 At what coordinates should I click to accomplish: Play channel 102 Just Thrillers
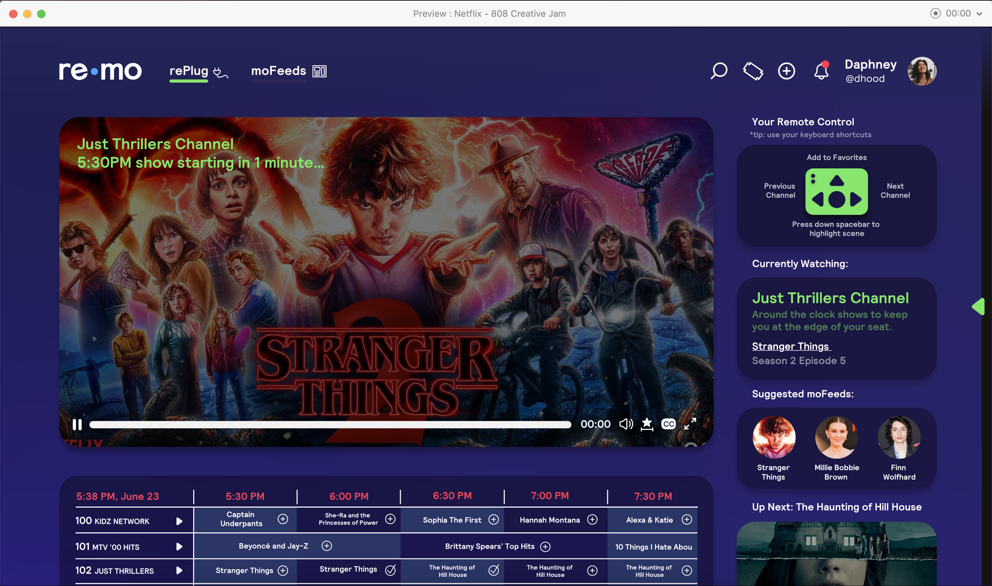tap(179, 571)
